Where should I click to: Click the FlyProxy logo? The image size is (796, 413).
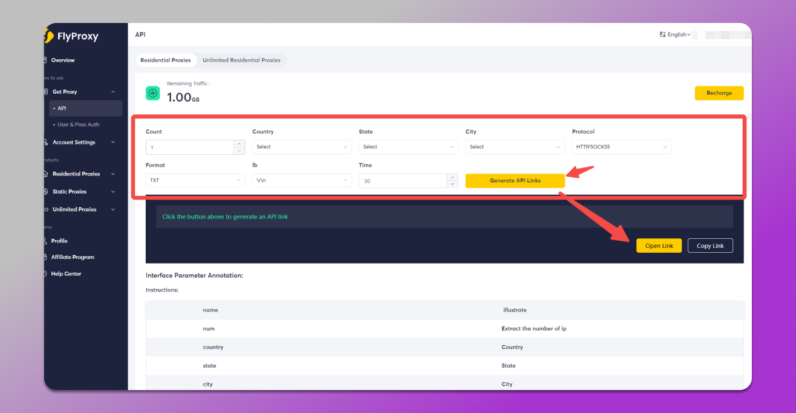pyautogui.click(x=72, y=36)
